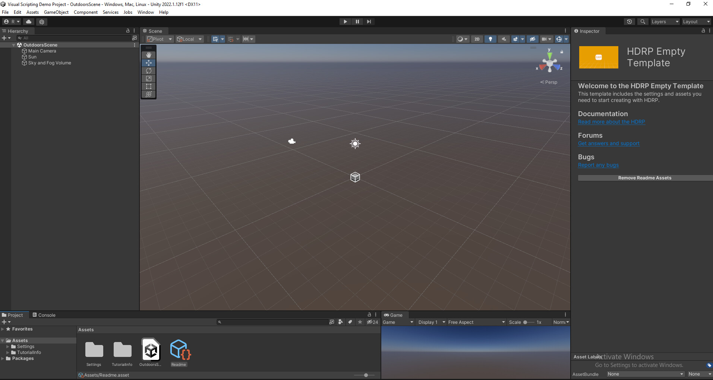This screenshot has width=713, height=380.
Task: Toggle grid snapping
Action: (x=231, y=39)
